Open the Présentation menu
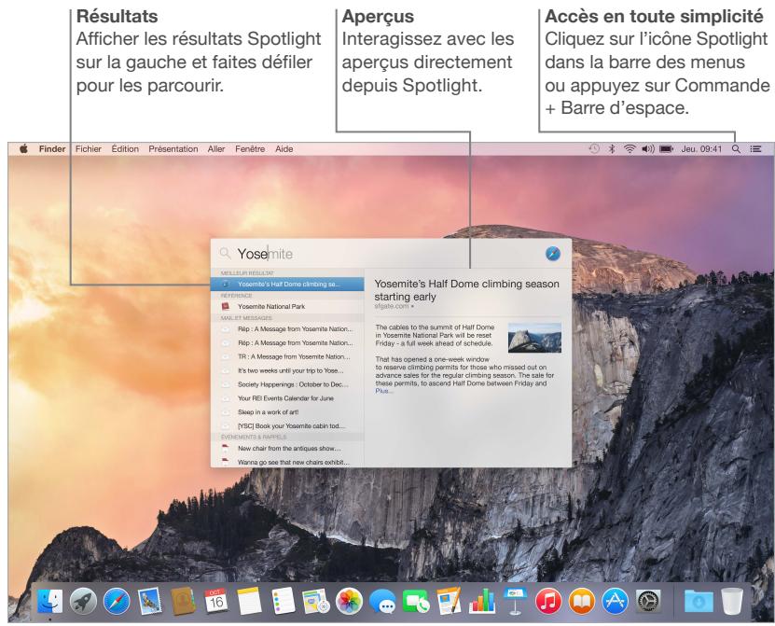 point(173,149)
